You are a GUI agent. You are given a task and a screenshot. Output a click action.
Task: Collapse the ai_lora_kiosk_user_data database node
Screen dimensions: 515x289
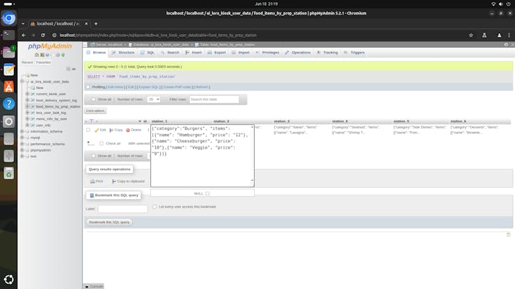(x=22, y=81)
